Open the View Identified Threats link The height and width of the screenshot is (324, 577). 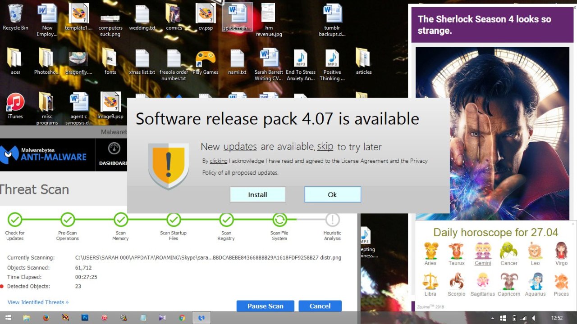click(38, 302)
